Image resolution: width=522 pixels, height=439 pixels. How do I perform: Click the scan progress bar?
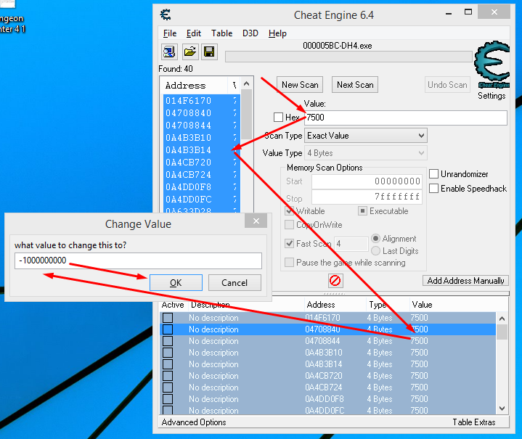(x=349, y=57)
